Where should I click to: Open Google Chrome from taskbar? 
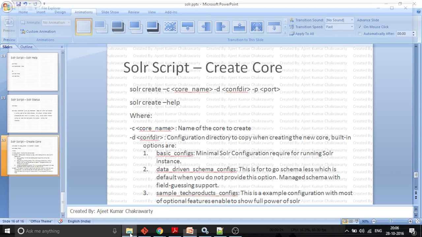click(160, 231)
